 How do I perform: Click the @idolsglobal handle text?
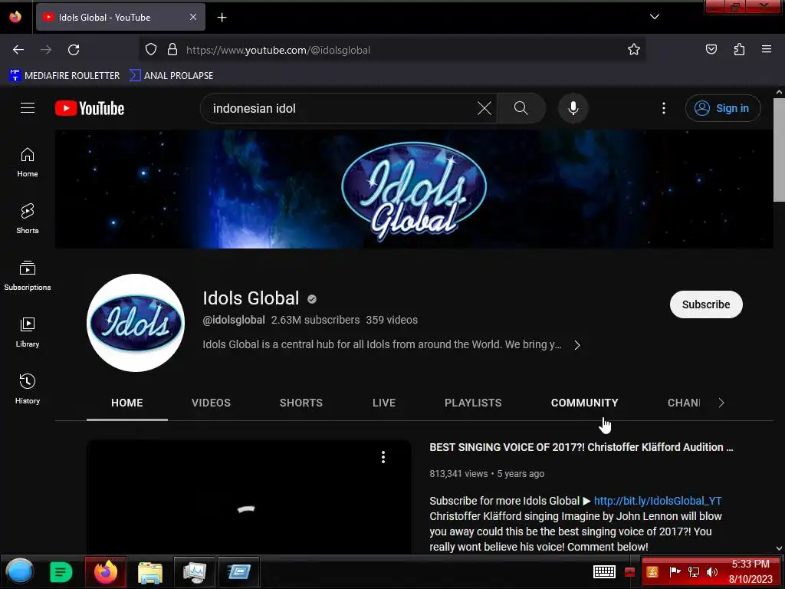(234, 320)
